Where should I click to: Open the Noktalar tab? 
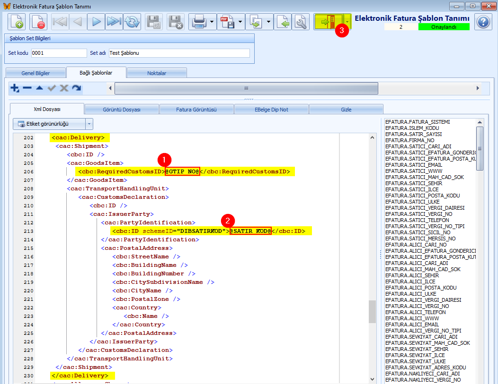157,73
